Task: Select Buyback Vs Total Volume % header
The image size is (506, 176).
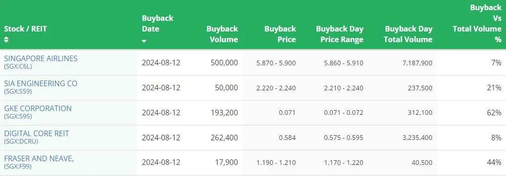Action: tap(477, 23)
